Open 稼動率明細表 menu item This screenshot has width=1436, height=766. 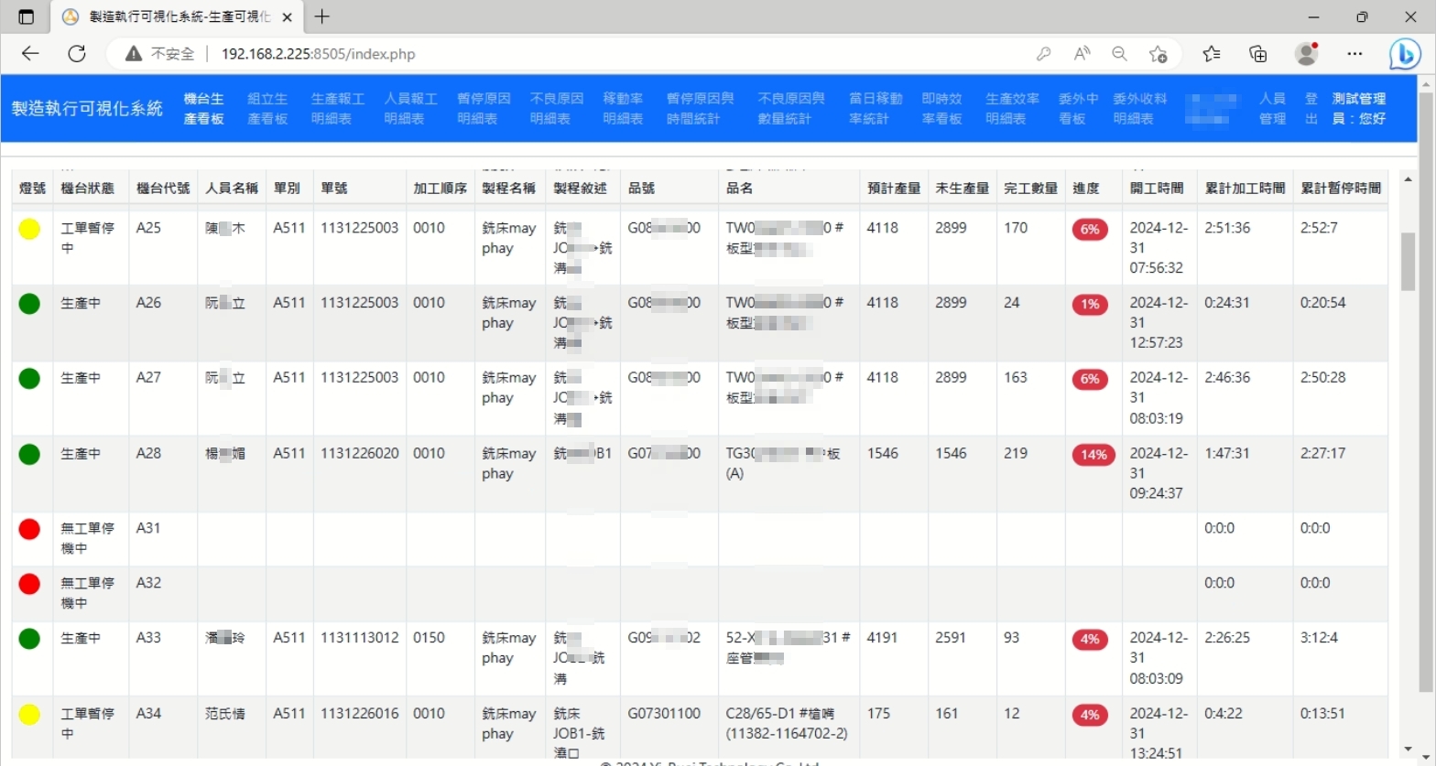click(623, 108)
